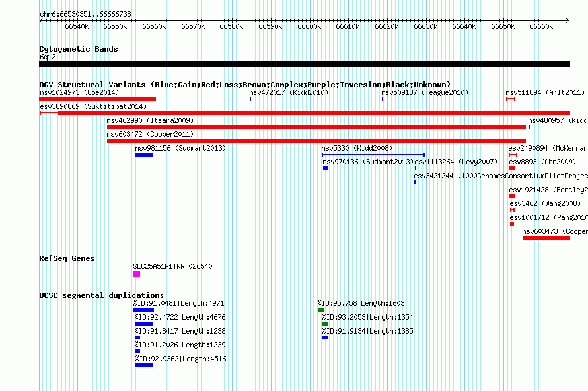Open the esv3462 (Wang2008) label
Image resolution: width=588 pixels, height=391 pixels.
pos(545,203)
